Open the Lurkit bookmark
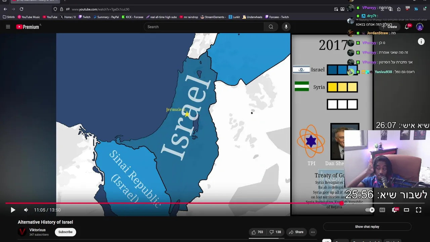Screen dimensions: 430x242 [x=234, y=17]
